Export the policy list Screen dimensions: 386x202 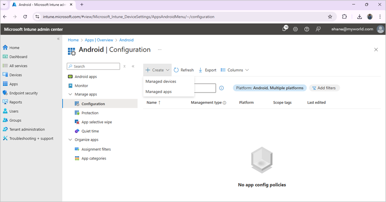(207, 70)
